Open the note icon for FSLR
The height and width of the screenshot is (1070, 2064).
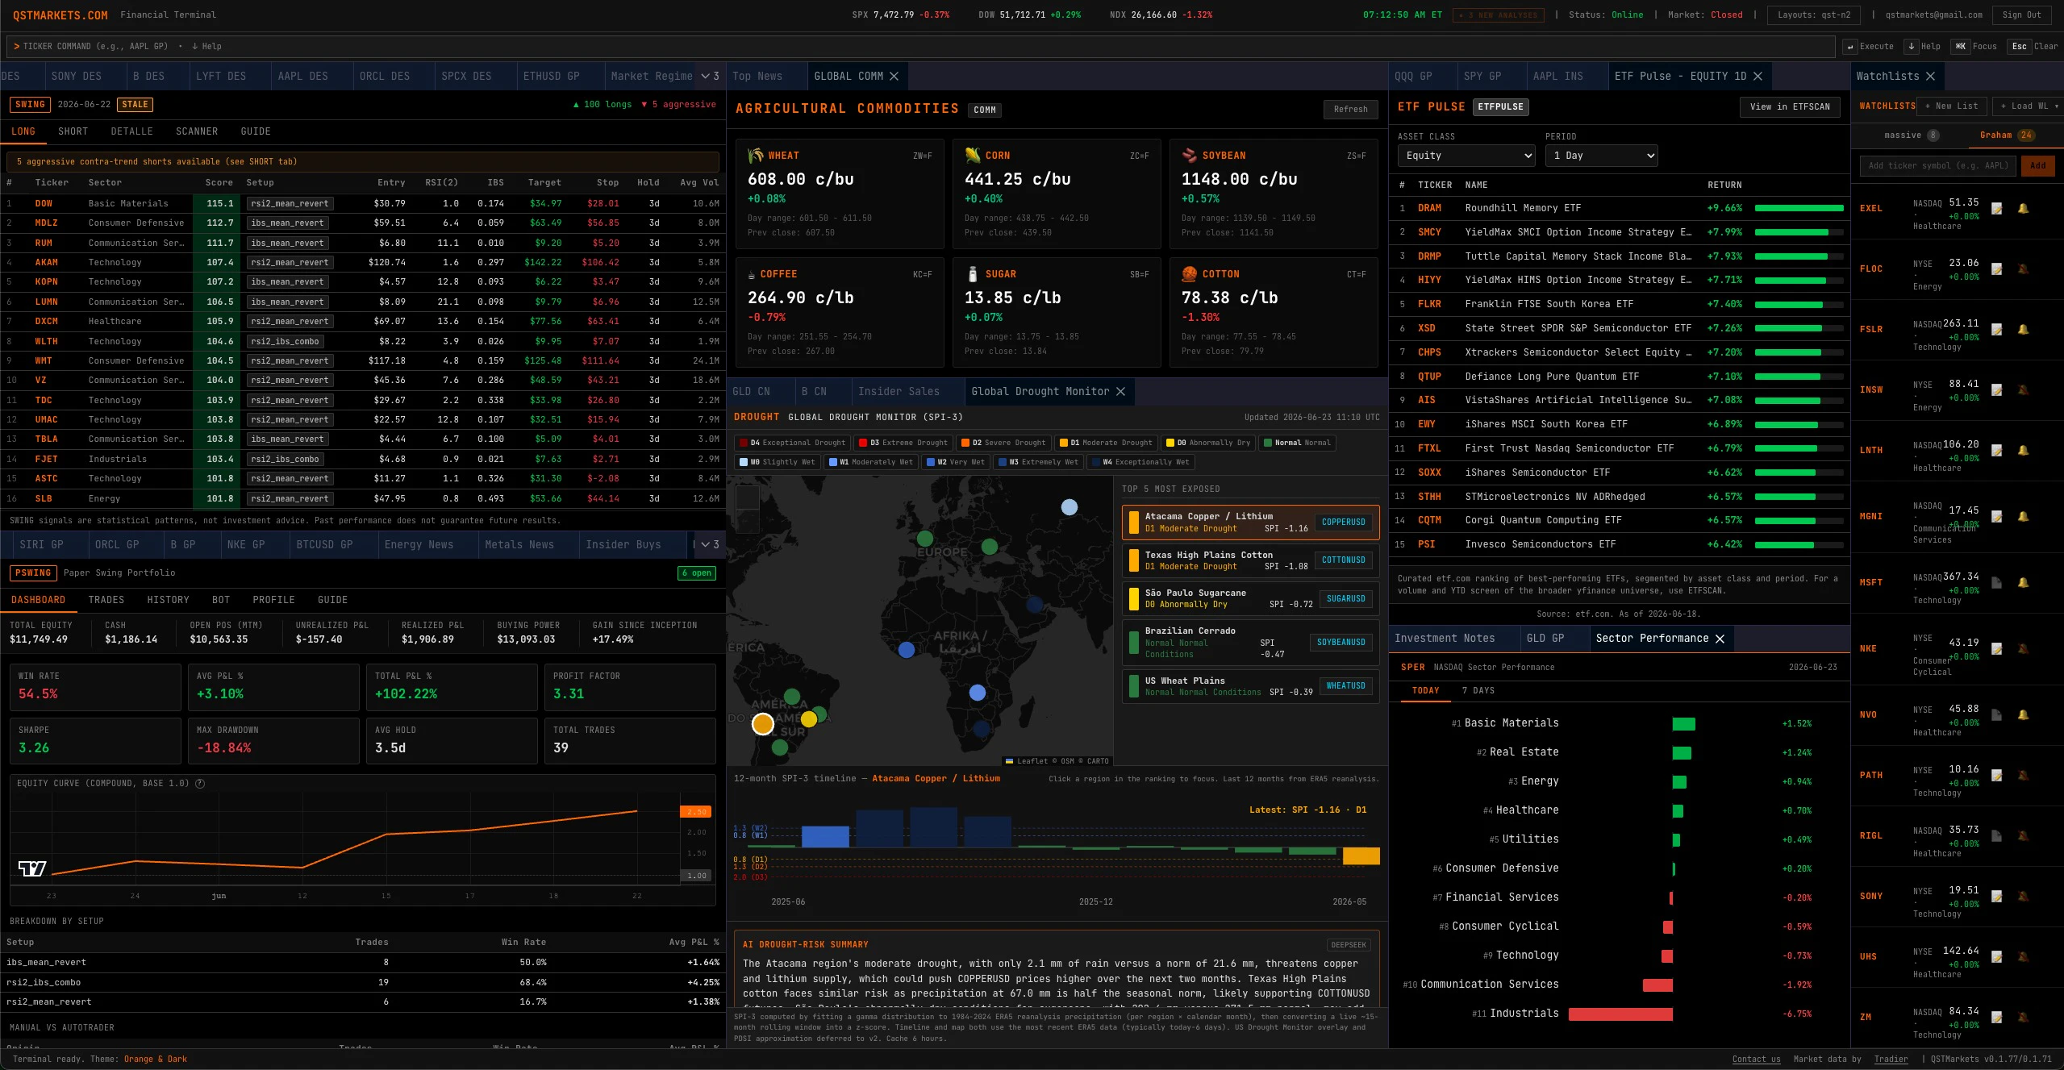coord(1997,330)
